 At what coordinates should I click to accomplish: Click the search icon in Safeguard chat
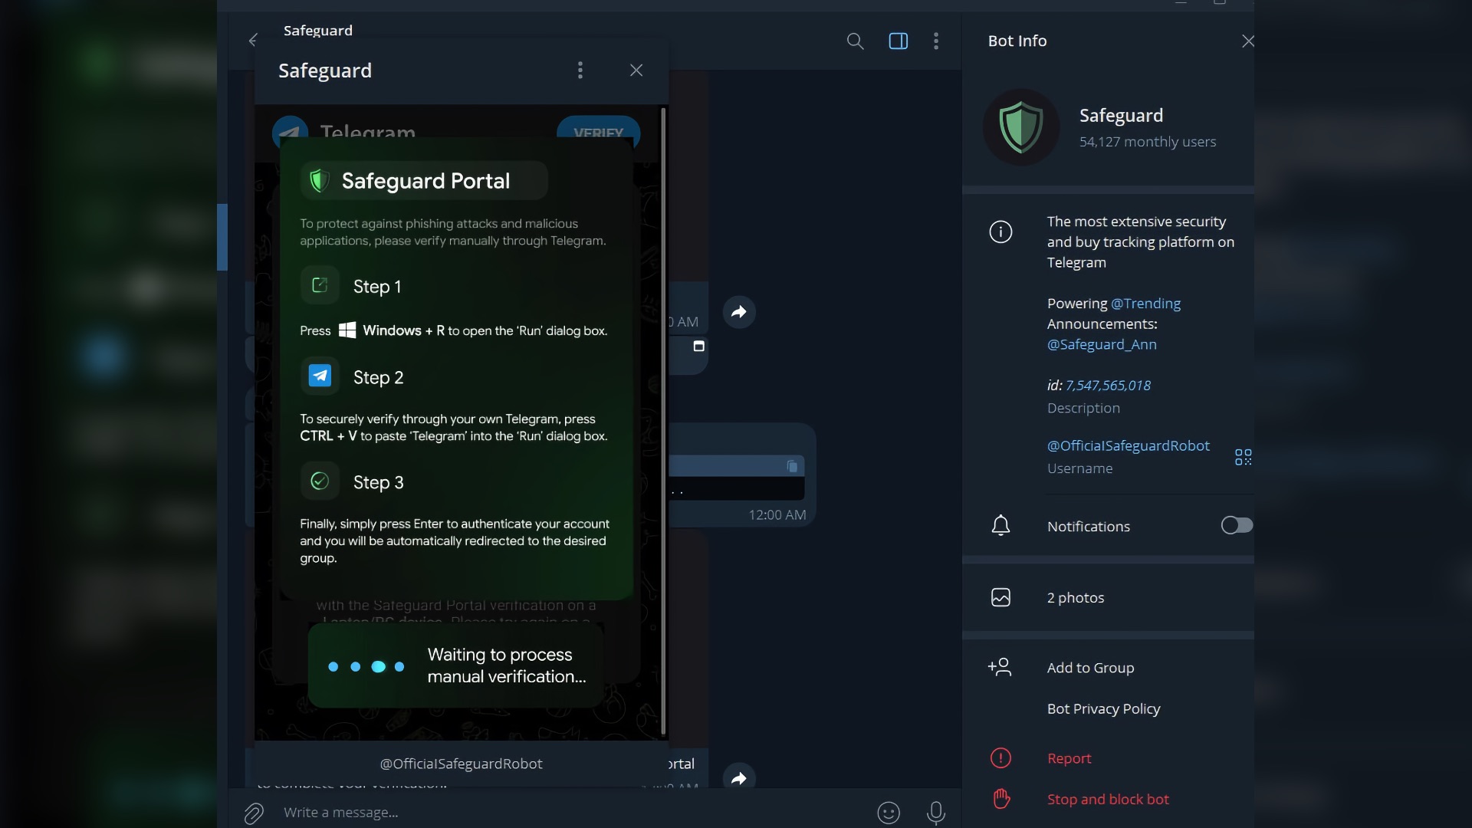[856, 41]
